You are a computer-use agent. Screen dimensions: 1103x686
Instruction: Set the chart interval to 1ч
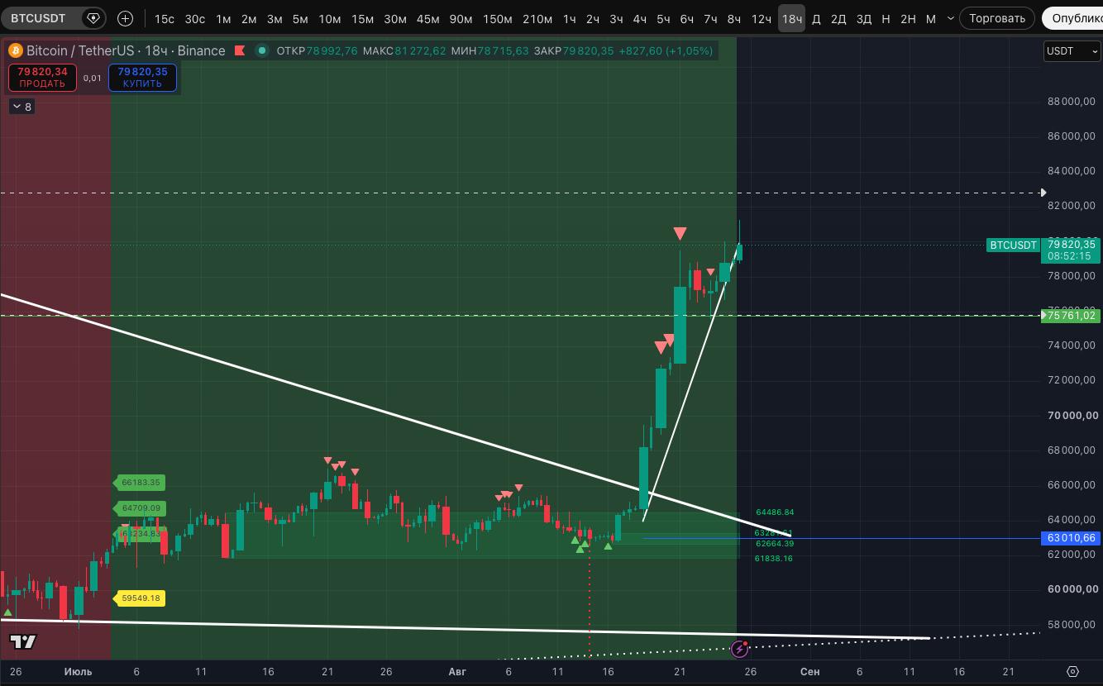click(x=570, y=18)
